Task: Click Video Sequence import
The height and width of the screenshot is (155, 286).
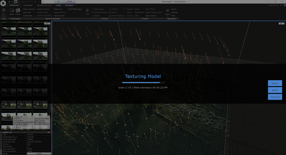Action: [29, 9]
